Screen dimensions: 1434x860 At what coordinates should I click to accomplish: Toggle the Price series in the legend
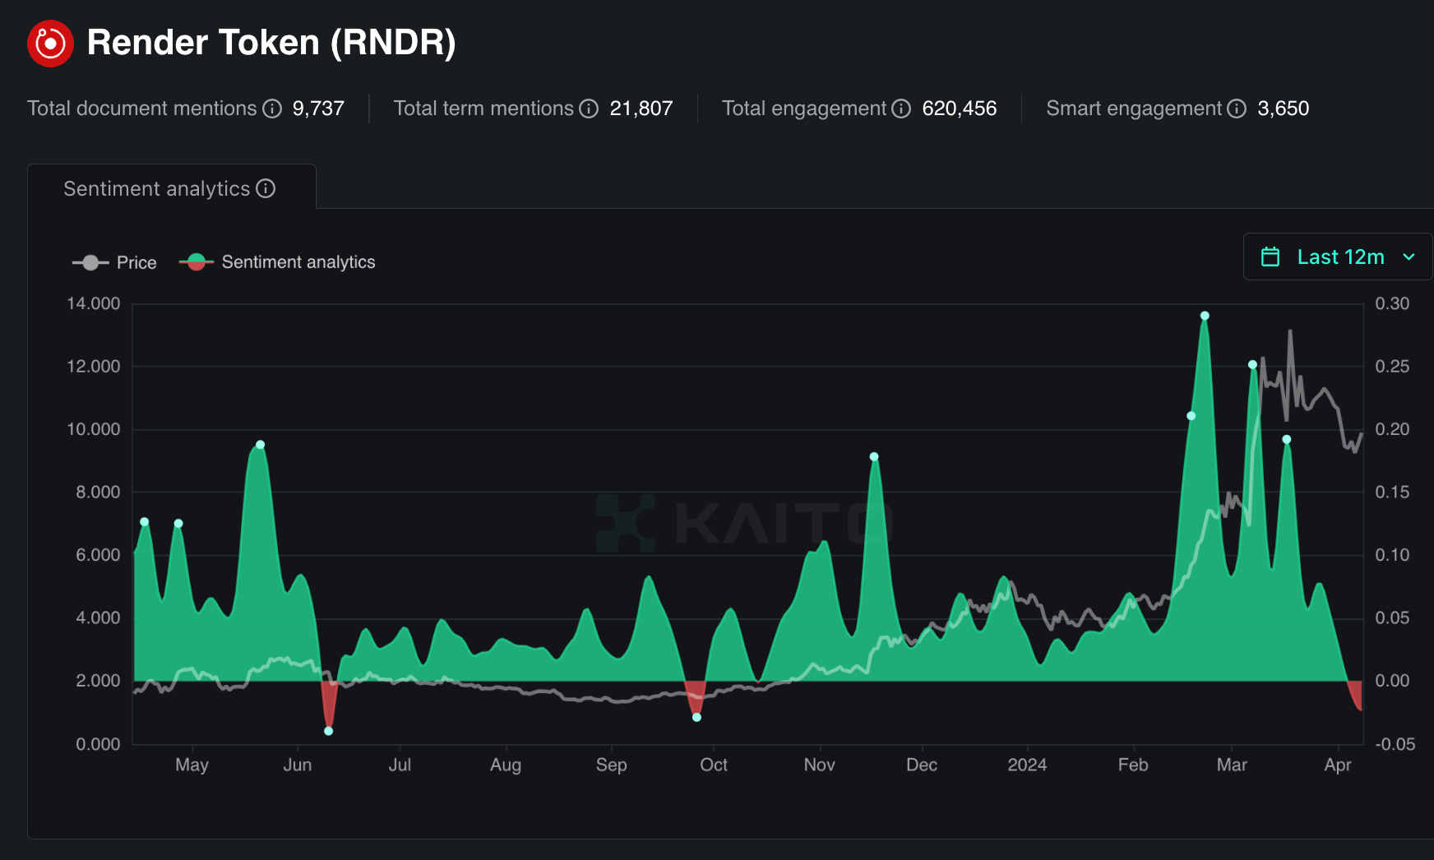click(114, 262)
